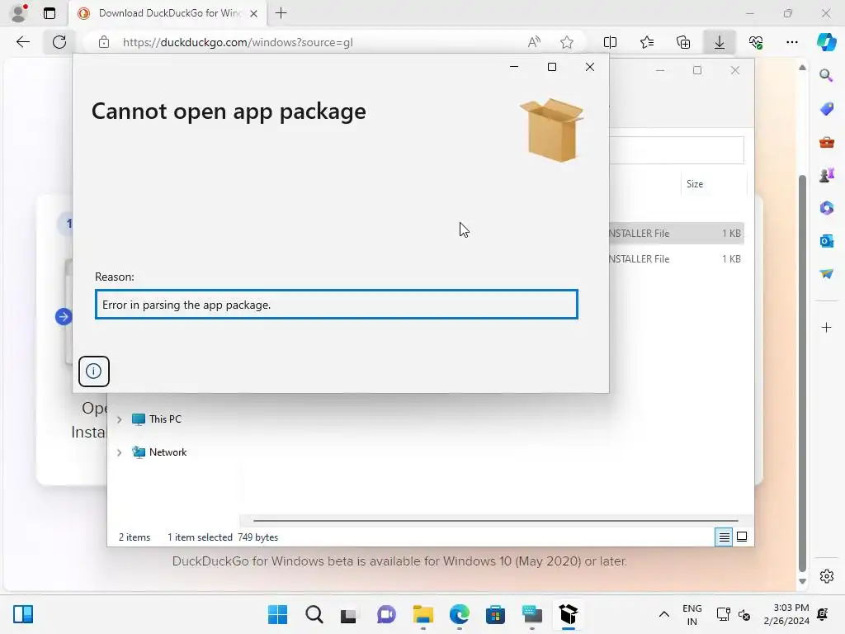Click page scroll up arrow
The image size is (845, 634).
(802, 68)
